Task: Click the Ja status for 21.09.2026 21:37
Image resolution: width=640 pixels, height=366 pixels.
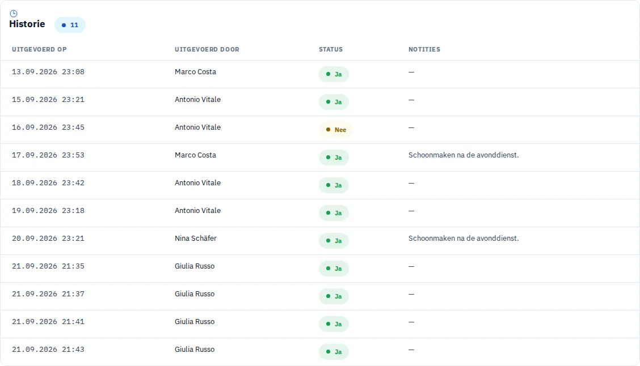Action: pos(334,296)
